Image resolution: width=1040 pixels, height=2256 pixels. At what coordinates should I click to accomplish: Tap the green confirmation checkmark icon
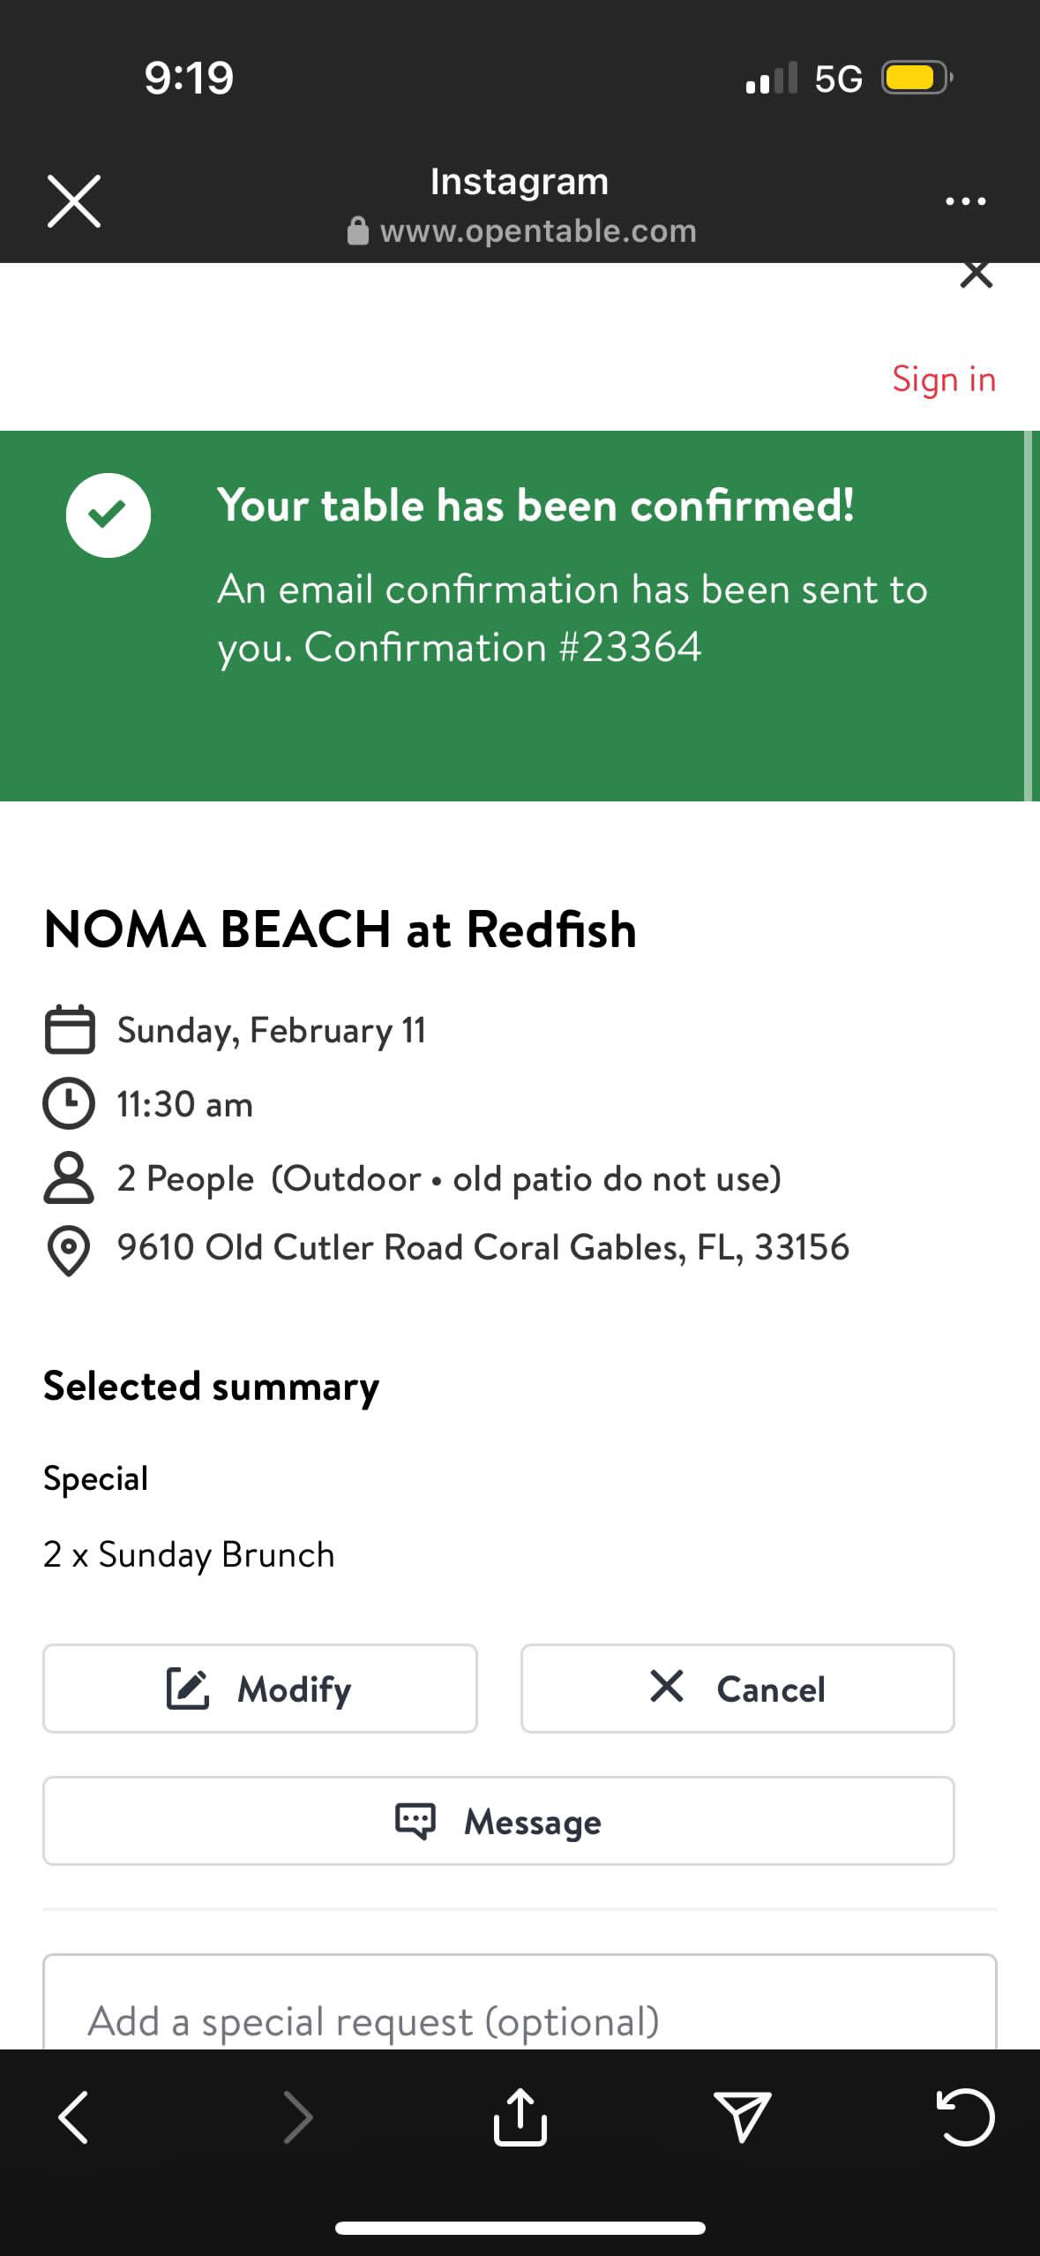[108, 515]
